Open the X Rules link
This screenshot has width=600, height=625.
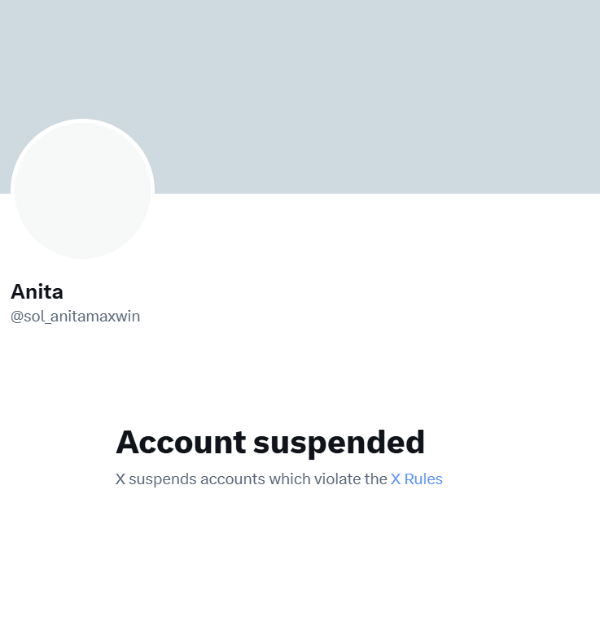coord(416,479)
